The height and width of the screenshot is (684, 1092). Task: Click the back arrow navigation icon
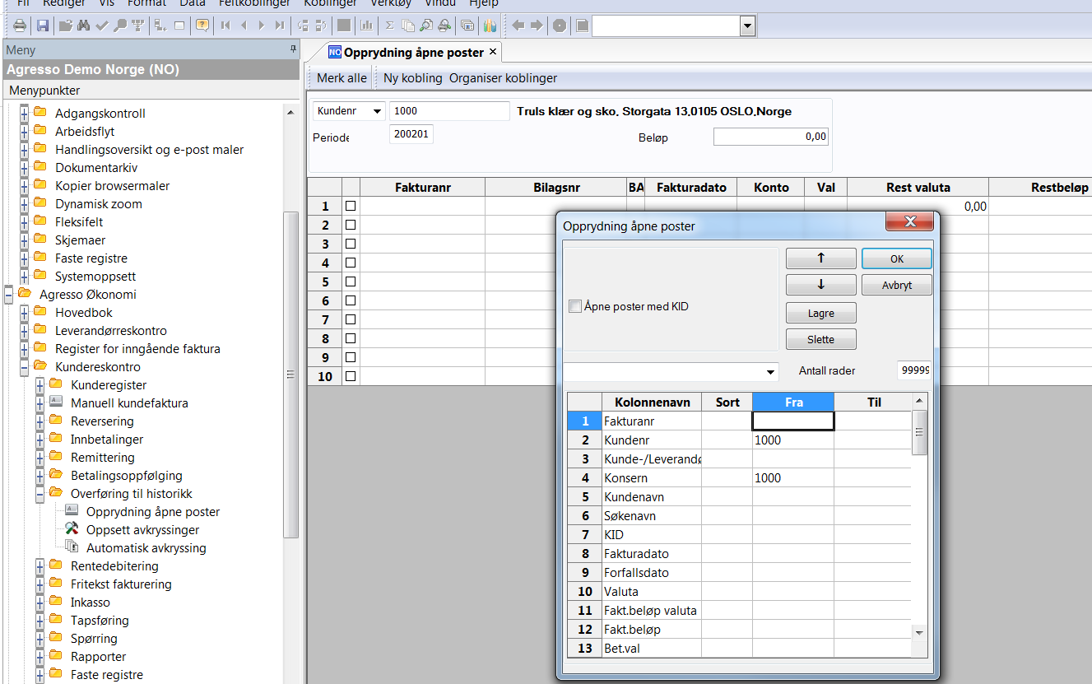(x=518, y=26)
